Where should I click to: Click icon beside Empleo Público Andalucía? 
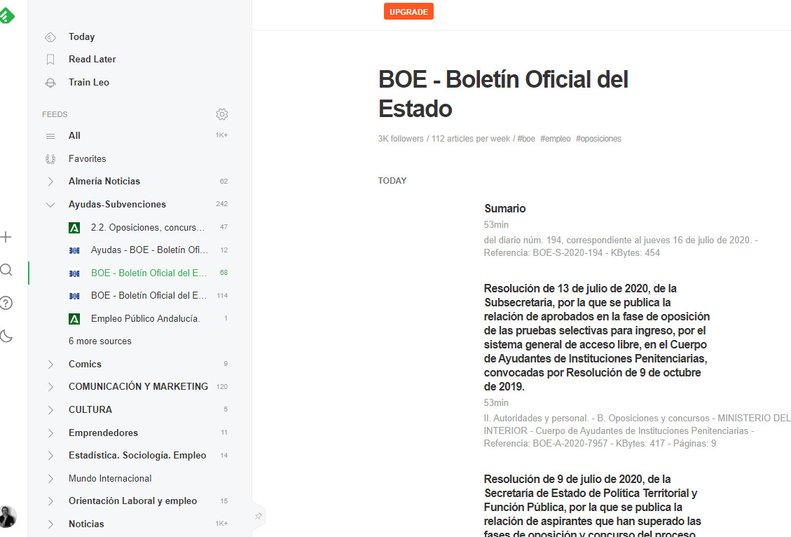click(x=74, y=319)
